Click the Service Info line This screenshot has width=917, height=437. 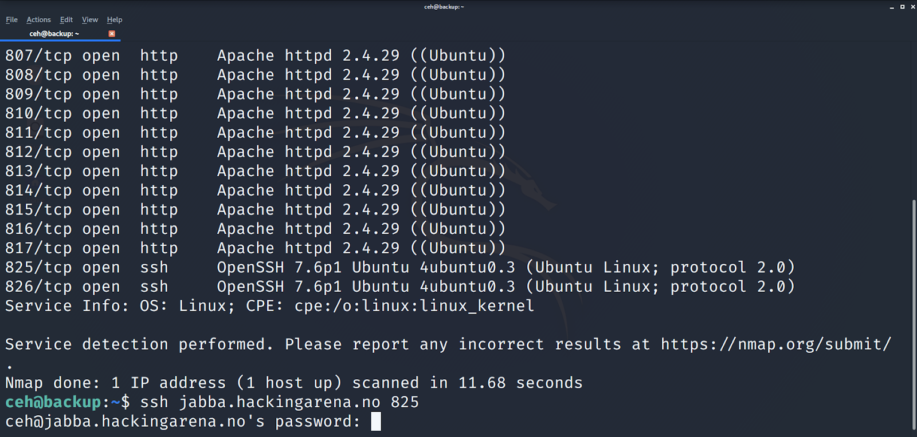point(269,306)
